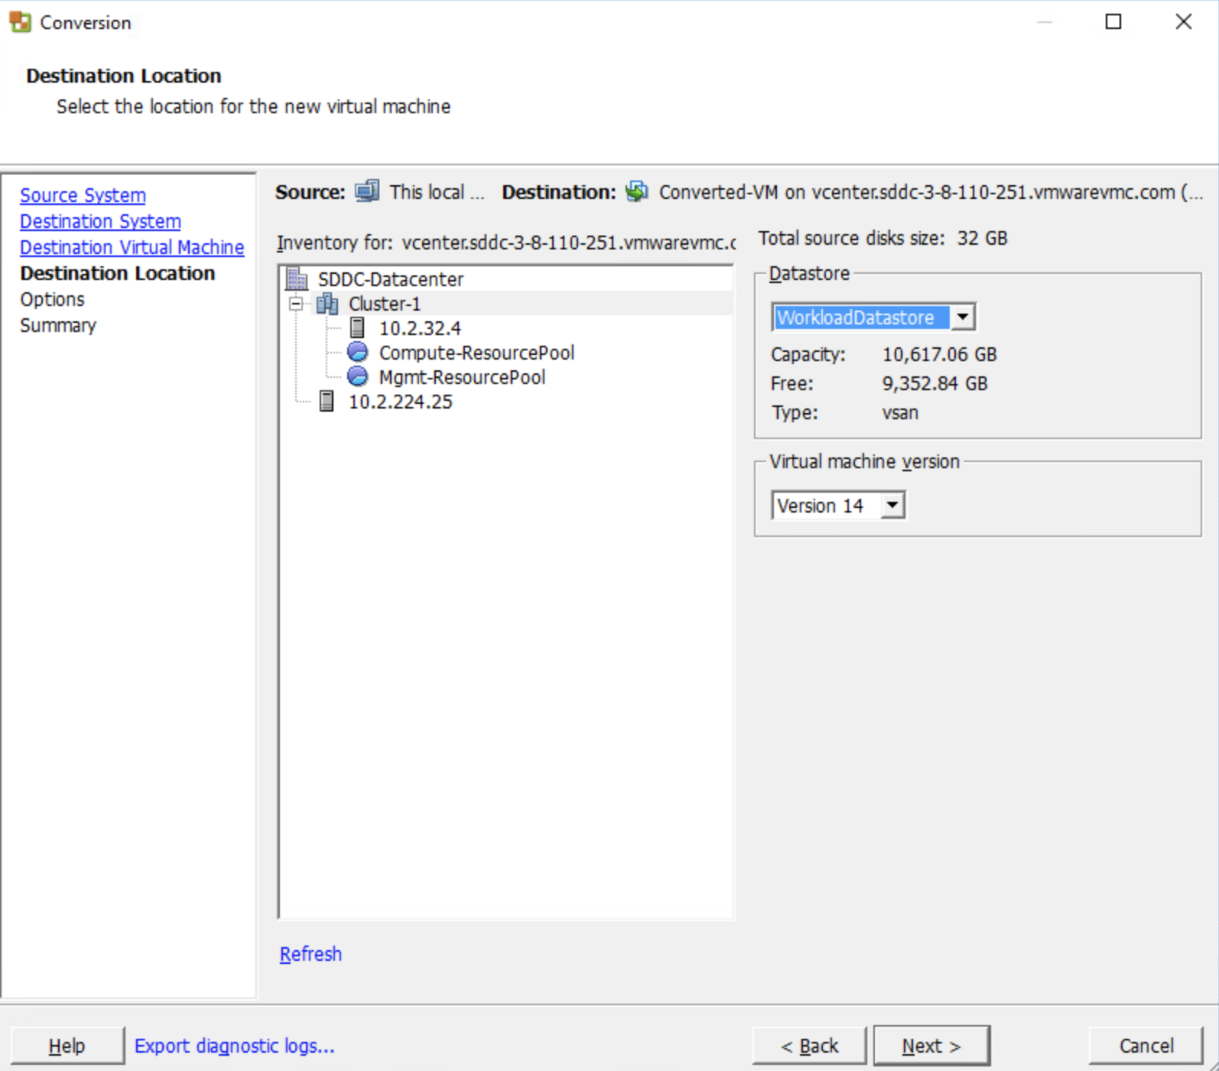Click the Cluster-1 cluster icon
The width and height of the screenshot is (1219, 1071).
[x=327, y=304]
